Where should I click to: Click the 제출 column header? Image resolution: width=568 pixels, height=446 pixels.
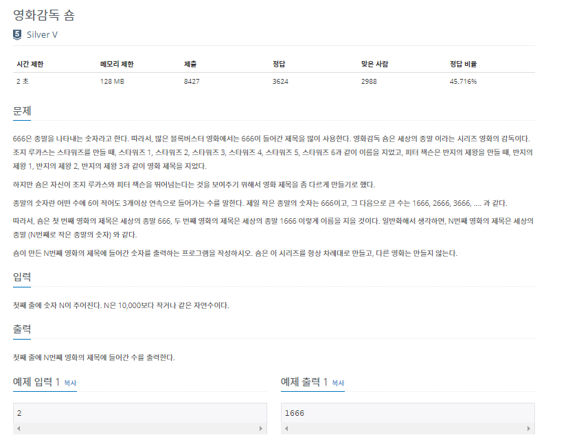pyautogui.click(x=190, y=64)
